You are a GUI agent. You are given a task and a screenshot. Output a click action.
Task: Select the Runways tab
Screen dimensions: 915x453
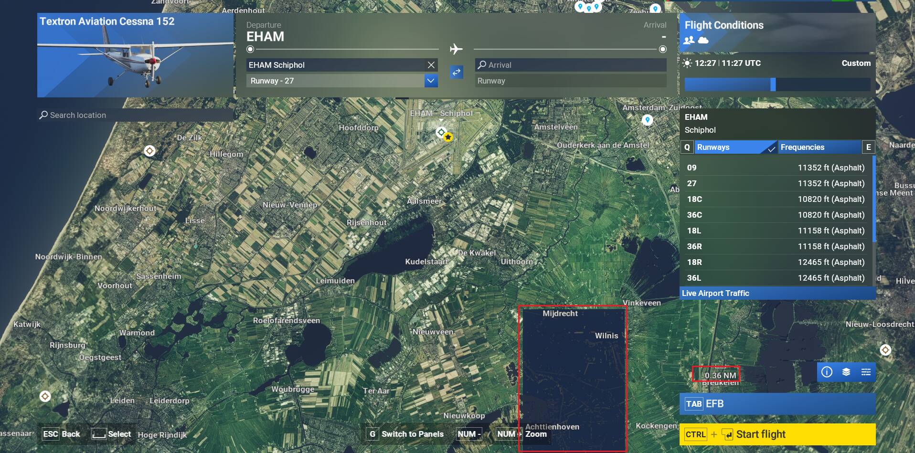734,147
